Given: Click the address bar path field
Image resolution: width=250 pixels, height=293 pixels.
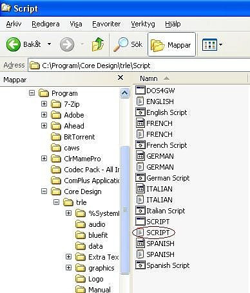Looking at the screenshot, I should click(x=139, y=66).
